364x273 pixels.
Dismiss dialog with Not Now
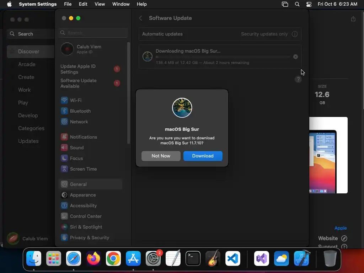pyautogui.click(x=161, y=156)
